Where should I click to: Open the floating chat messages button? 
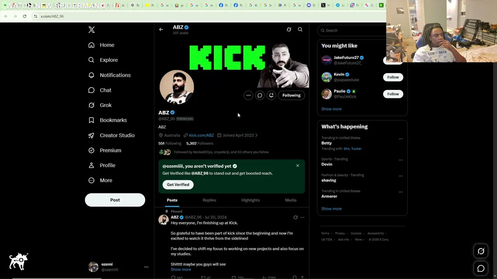coord(481,269)
